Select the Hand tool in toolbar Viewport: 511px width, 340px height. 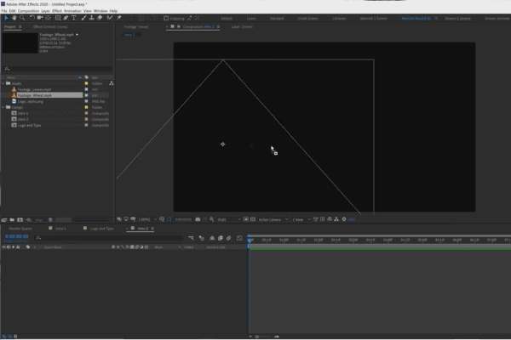pos(14,18)
